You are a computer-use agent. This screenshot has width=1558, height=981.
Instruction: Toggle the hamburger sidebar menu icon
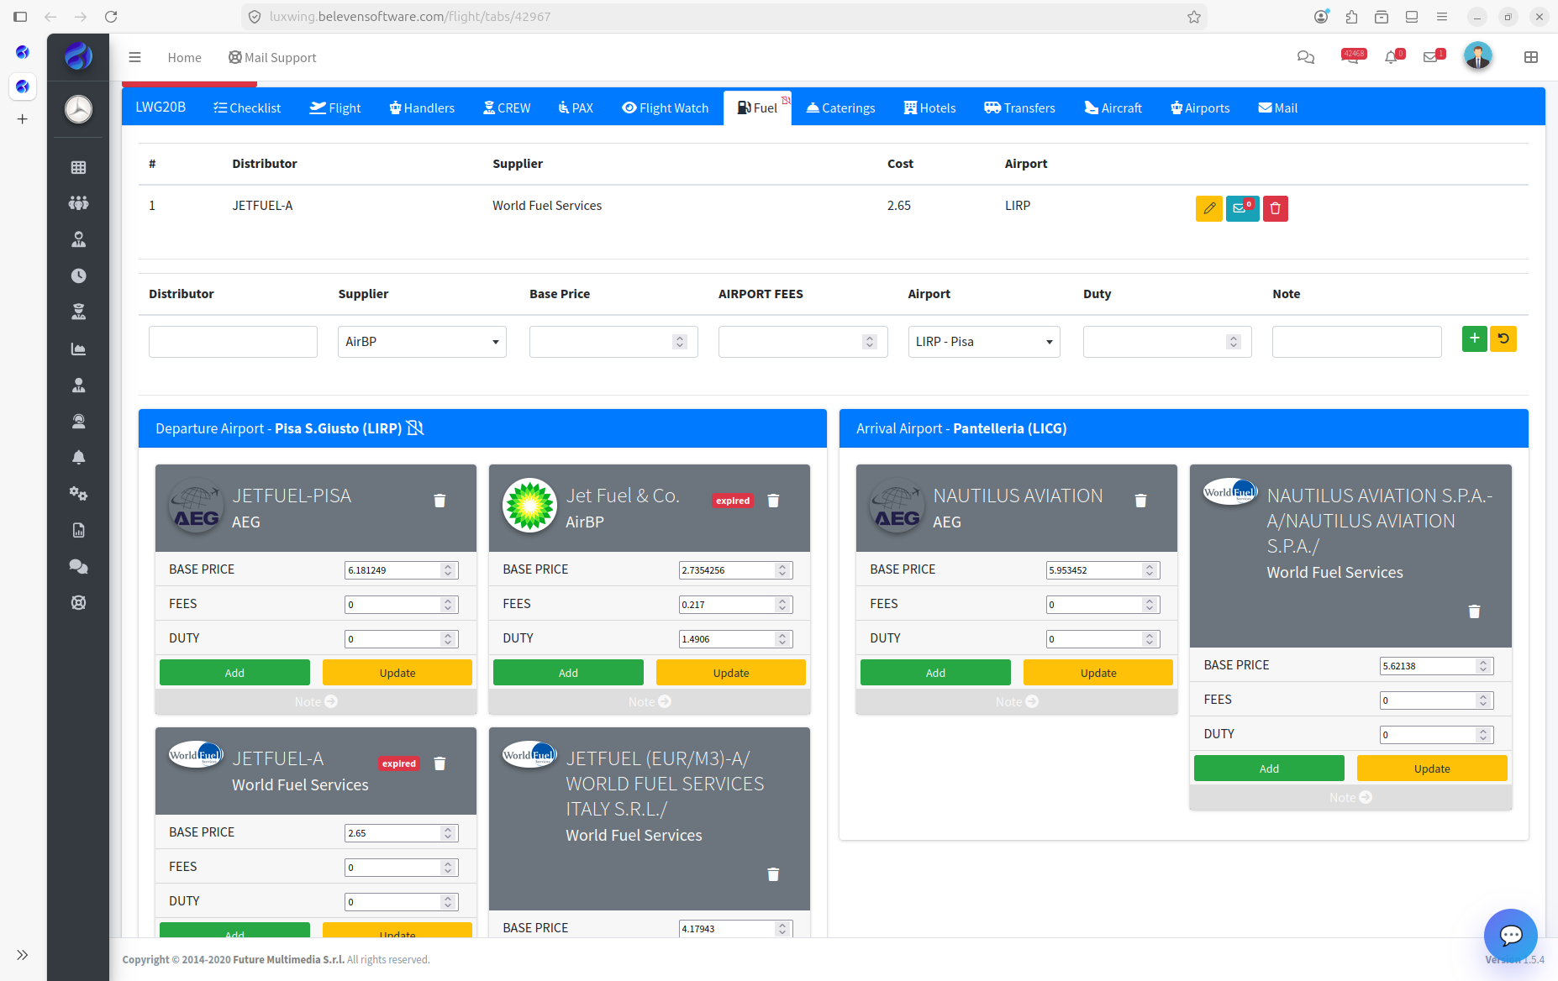(x=134, y=57)
